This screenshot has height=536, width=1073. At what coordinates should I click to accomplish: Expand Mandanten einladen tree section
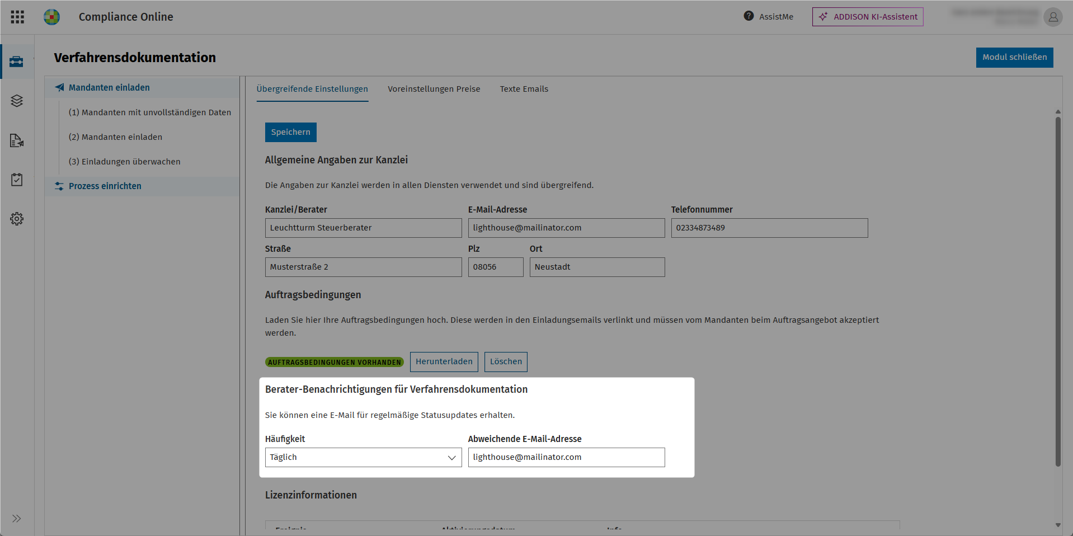coord(142,87)
